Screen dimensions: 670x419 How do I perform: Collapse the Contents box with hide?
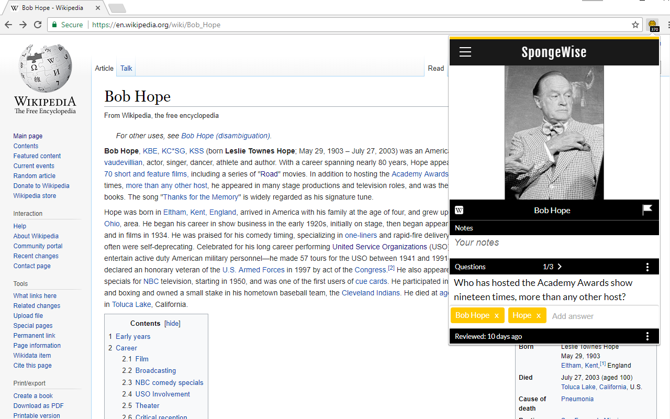click(172, 323)
